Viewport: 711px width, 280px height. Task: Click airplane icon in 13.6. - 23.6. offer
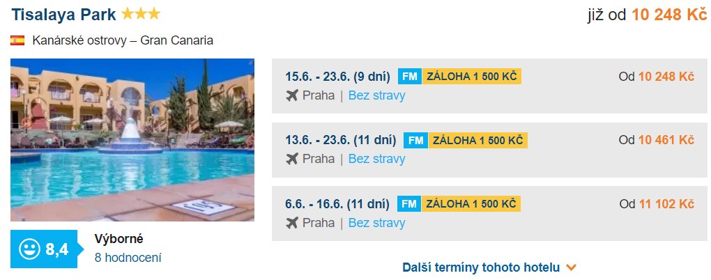(292, 159)
